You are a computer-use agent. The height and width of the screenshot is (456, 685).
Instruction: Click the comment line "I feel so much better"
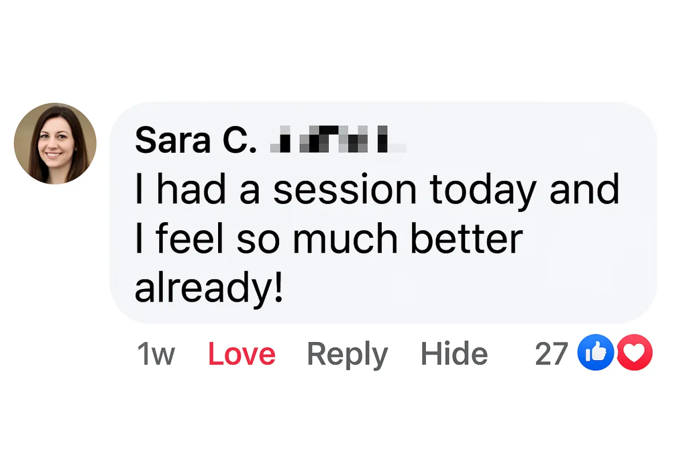(x=328, y=239)
